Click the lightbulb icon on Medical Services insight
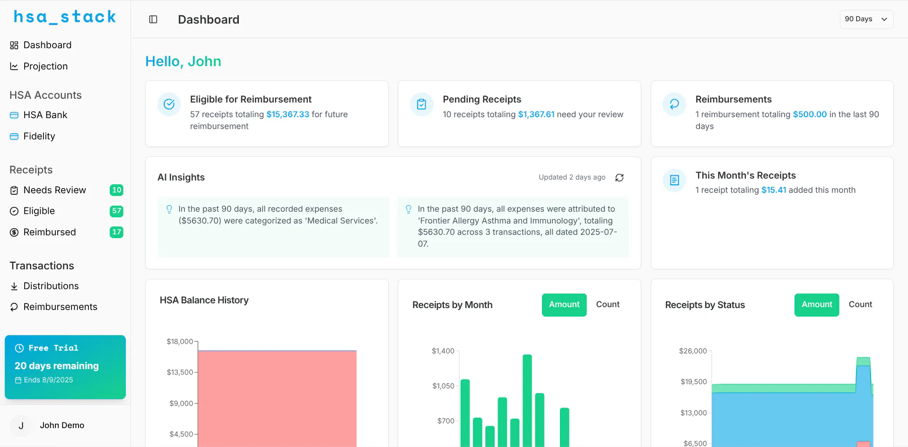 coord(169,209)
